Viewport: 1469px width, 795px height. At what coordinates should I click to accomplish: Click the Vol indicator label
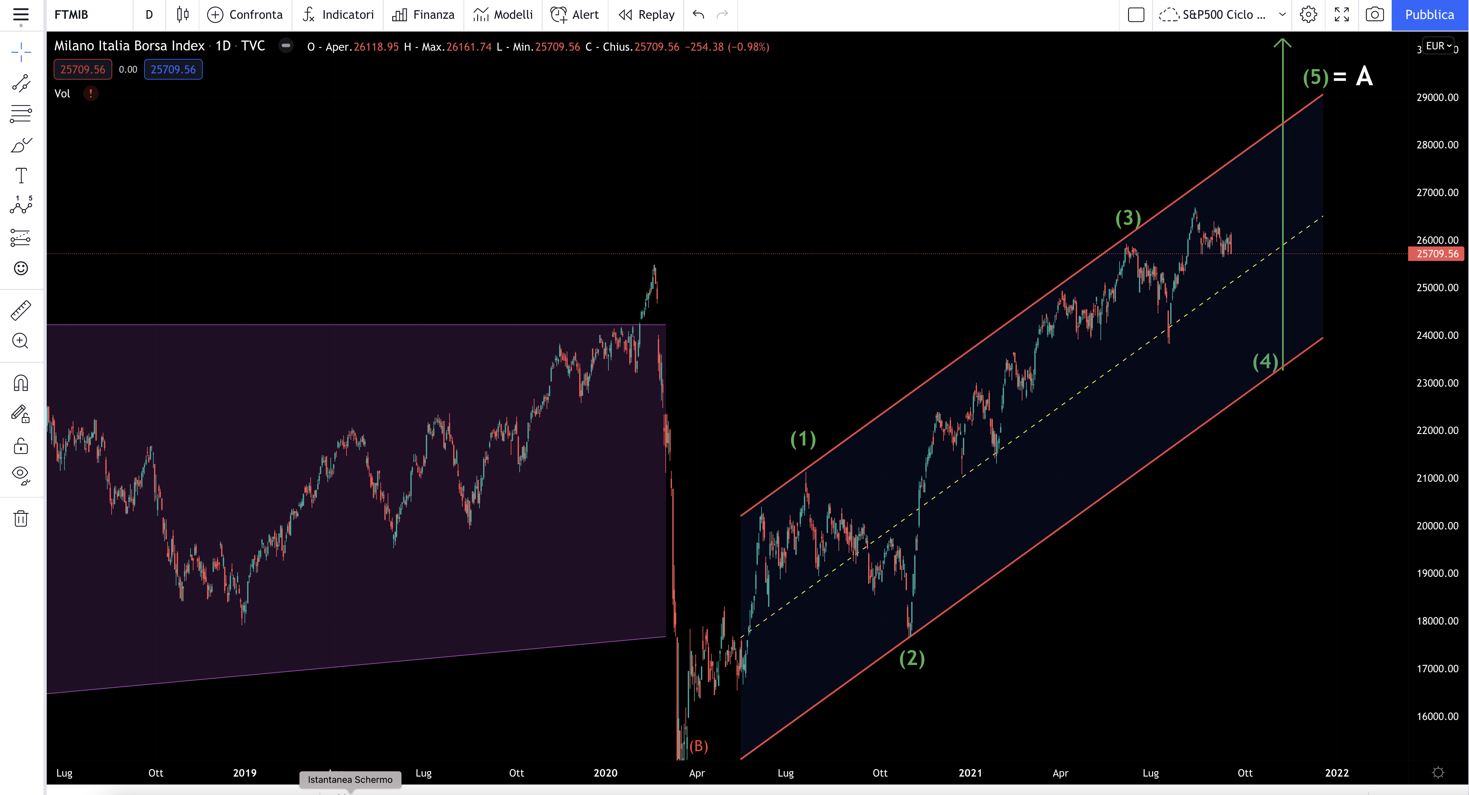(x=62, y=93)
